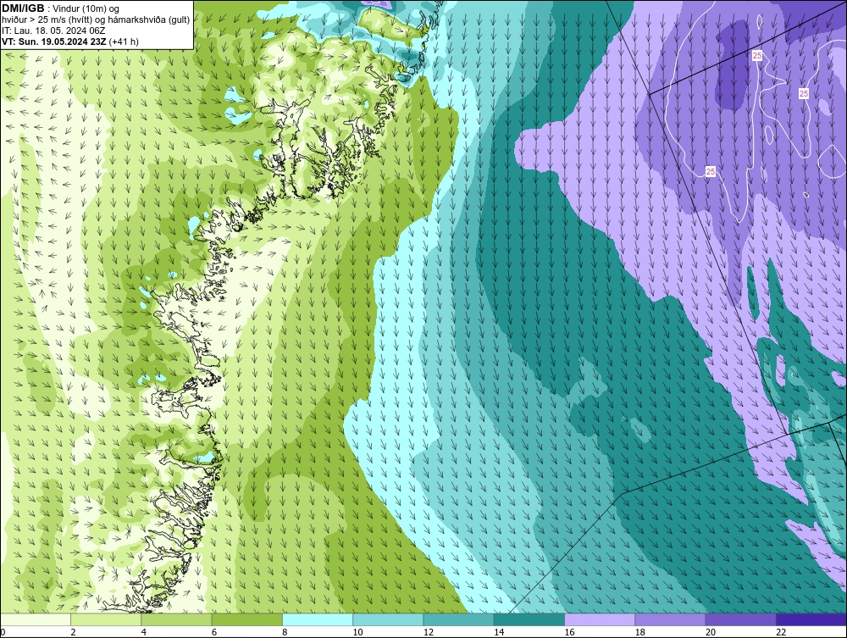Click the 0–2 m/s pale cream legend swatch
The width and height of the screenshot is (847, 638).
tap(36, 619)
